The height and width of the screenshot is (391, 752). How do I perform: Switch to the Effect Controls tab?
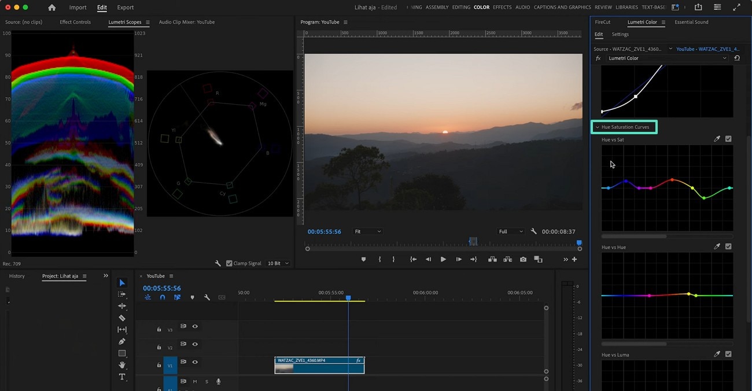pyautogui.click(x=75, y=22)
